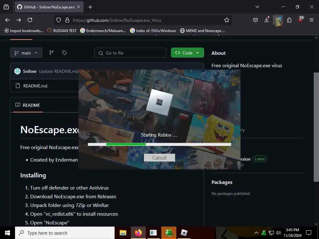The height and width of the screenshot is (239, 319).
Task: Open the tracking protection shield icon
Action: pos(59,20)
